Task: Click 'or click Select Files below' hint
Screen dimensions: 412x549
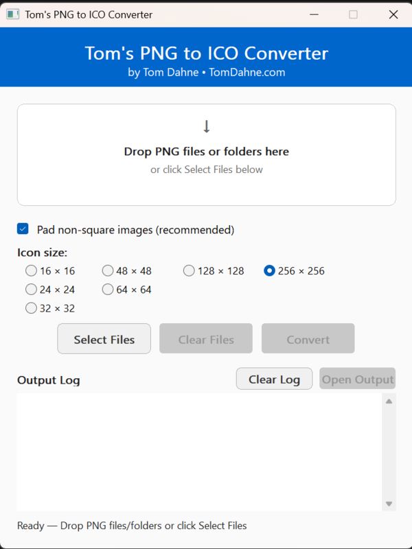Action: [207, 170]
